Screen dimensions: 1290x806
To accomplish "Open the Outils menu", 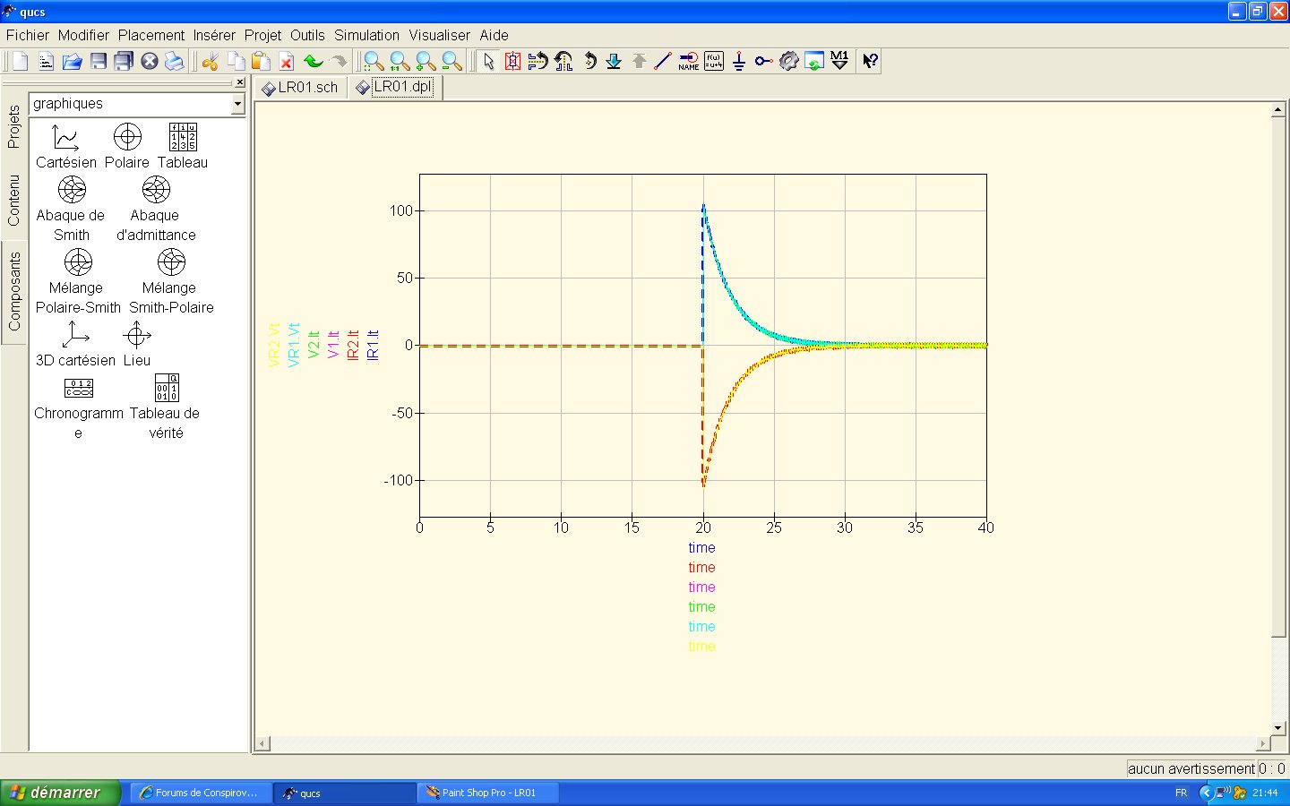I will tap(307, 35).
